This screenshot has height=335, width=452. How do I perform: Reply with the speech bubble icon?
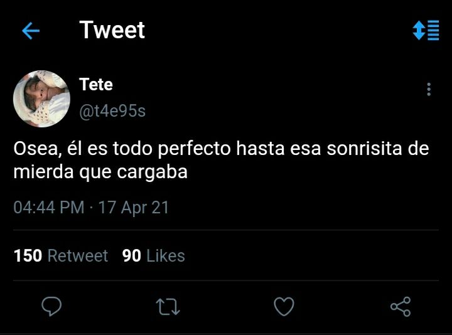(51, 306)
